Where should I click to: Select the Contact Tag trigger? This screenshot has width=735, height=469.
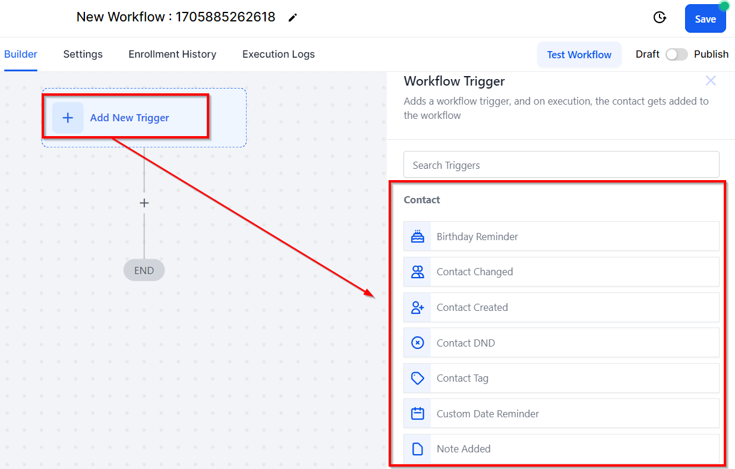pyautogui.click(x=561, y=378)
